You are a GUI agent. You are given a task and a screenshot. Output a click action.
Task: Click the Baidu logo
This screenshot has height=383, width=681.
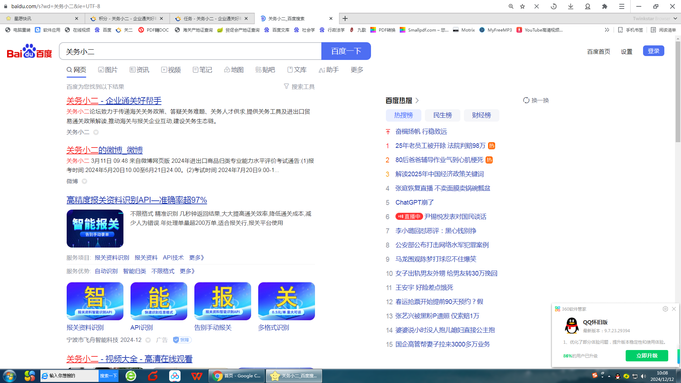pos(29,51)
